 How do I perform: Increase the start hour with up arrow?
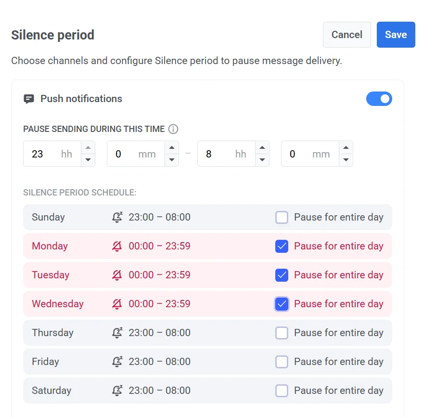[88, 148]
